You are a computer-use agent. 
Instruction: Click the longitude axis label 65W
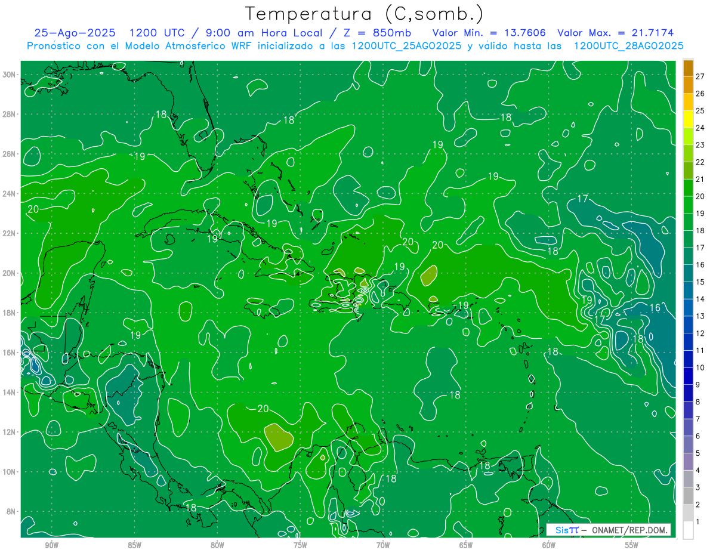point(466,545)
